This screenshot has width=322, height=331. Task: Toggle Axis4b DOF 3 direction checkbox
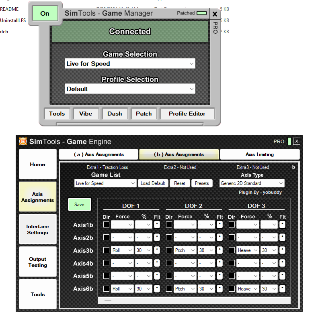tap(232, 263)
